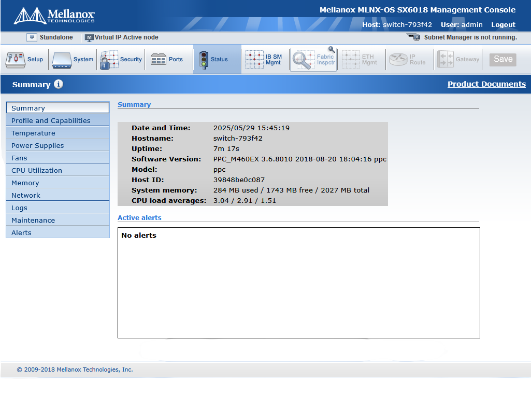This screenshot has height=397, width=531.
Task: Open the Logs sidebar entry
Action: pyautogui.click(x=58, y=208)
